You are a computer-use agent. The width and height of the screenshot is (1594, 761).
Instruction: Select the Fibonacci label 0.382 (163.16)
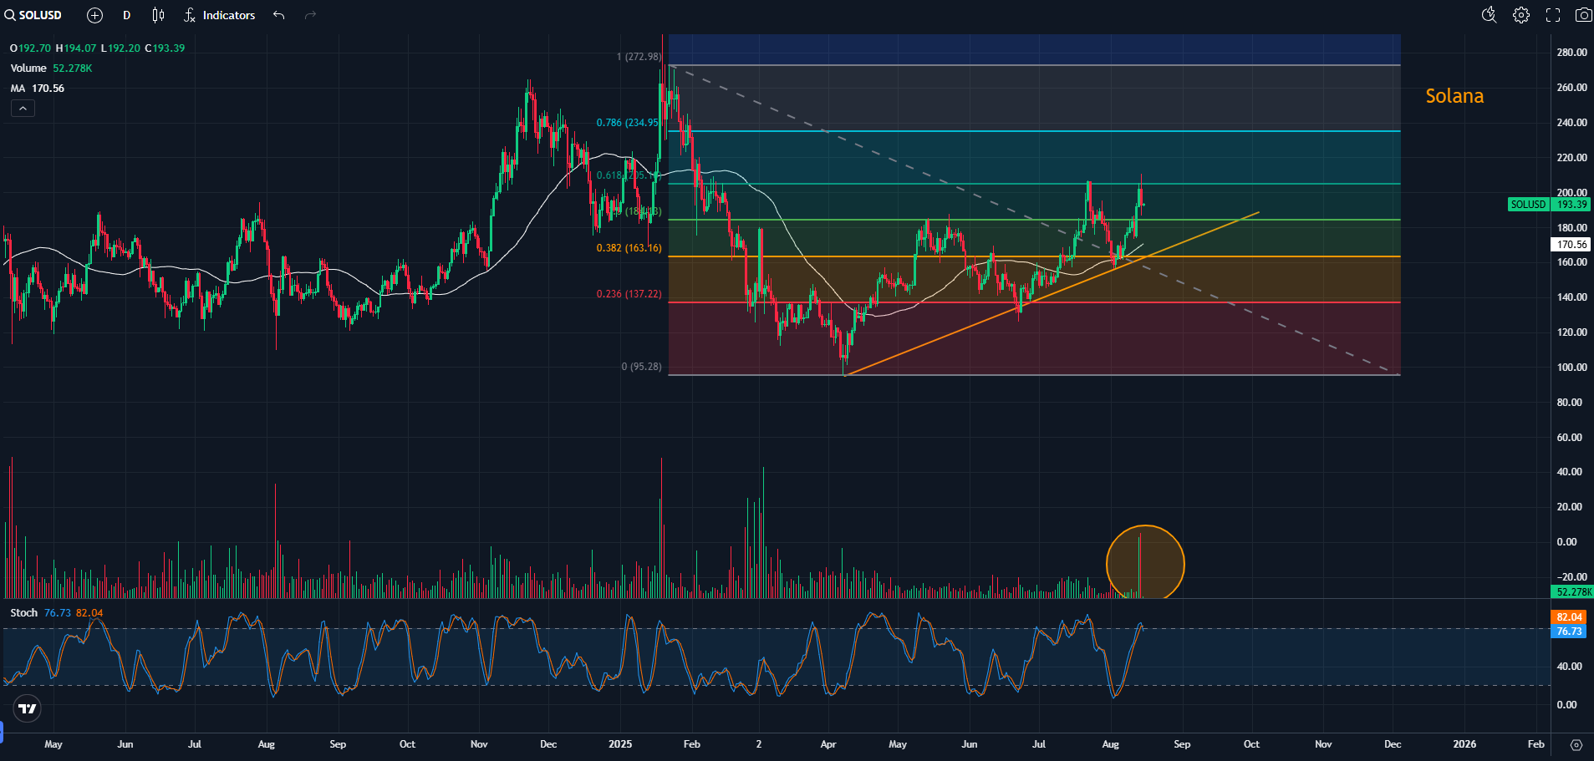(629, 248)
